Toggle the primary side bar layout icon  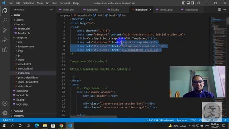point(184,3)
